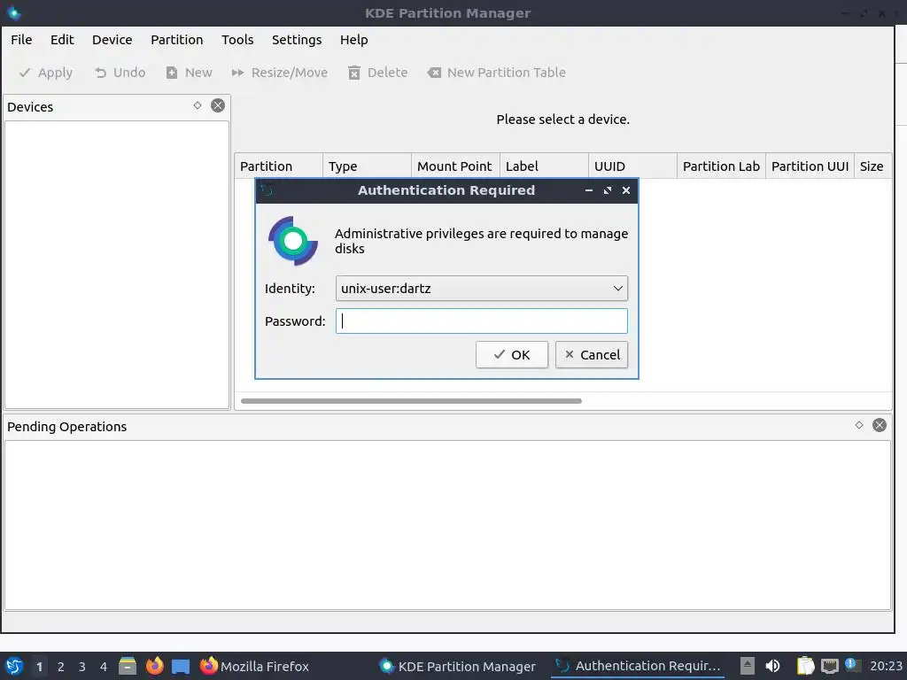Click the Type column header

click(x=367, y=166)
